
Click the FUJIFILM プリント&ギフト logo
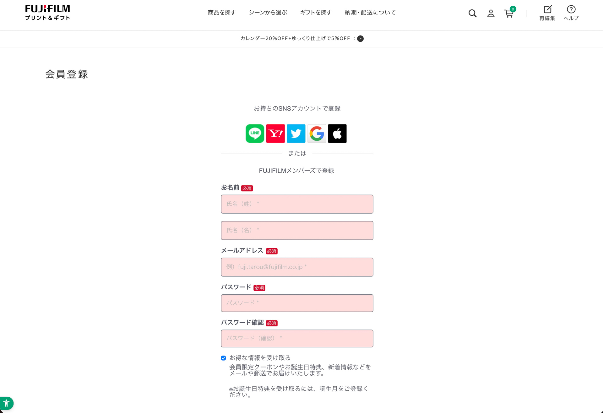pos(47,13)
